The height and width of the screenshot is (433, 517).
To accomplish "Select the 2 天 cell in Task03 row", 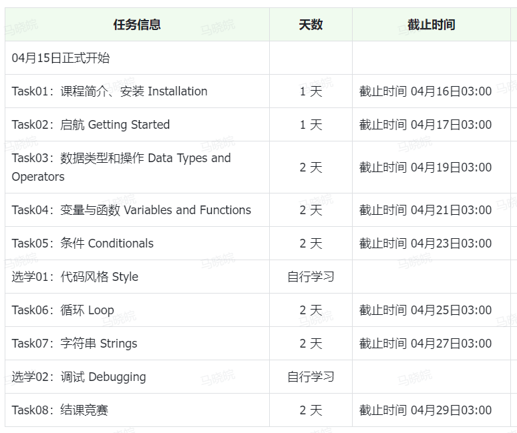I will coord(311,167).
